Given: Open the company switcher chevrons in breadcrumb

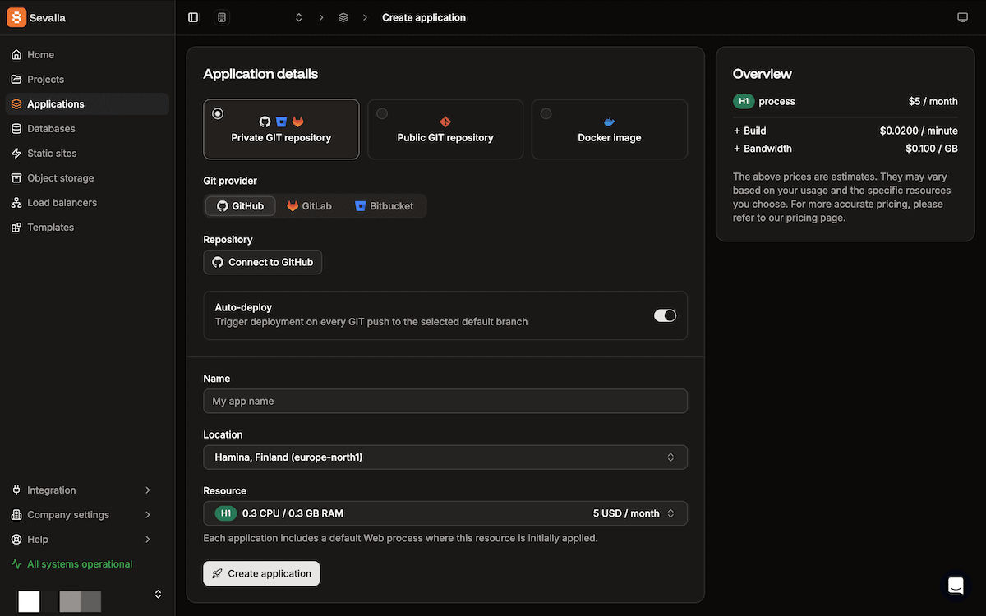Looking at the screenshot, I should click(x=298, y=17).
